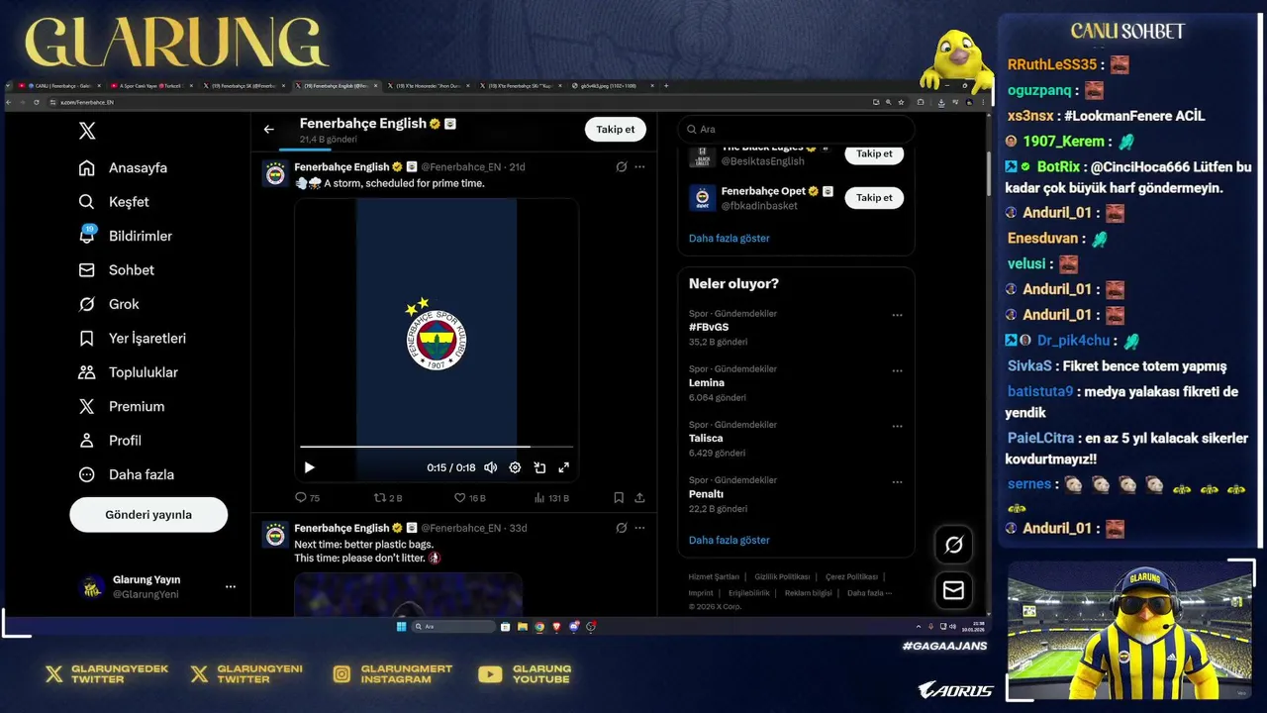Viewport: 1267px width, 713px height.
Task: Expand the video to fullscreen
Action: click(x=563, y=467)
